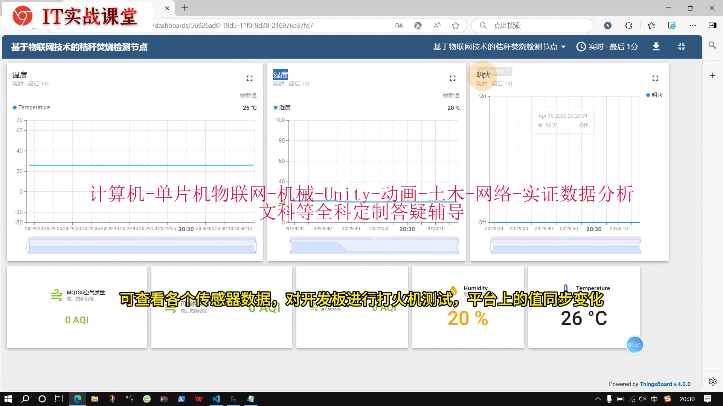Click the browser favorites star icon
Viewport: 723px width, 406px height.
point(456,26)
